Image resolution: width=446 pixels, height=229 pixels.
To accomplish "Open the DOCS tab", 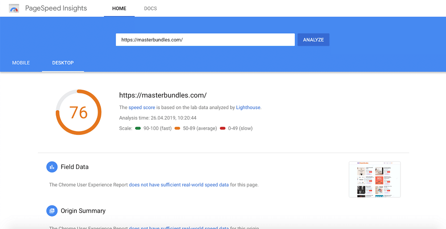I will (x=150, y=8).
